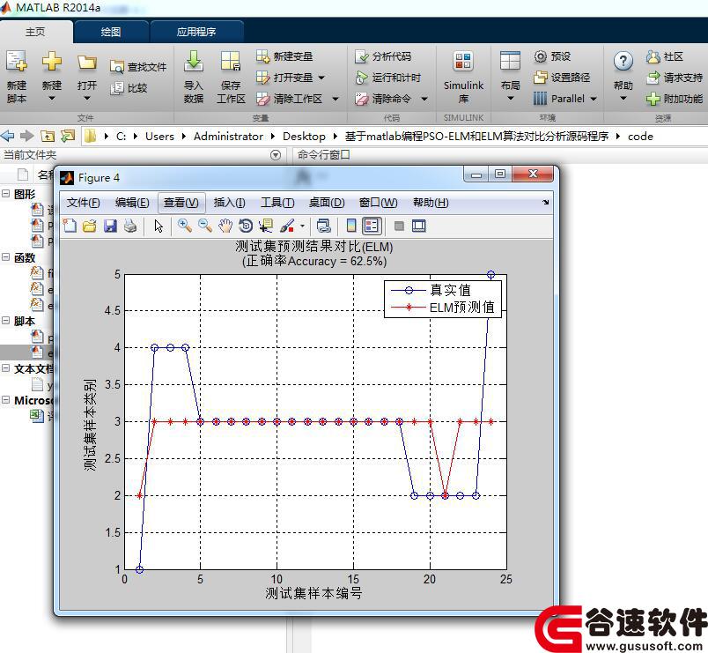Click Set Path (设置路径)

[x=562, y=78]
